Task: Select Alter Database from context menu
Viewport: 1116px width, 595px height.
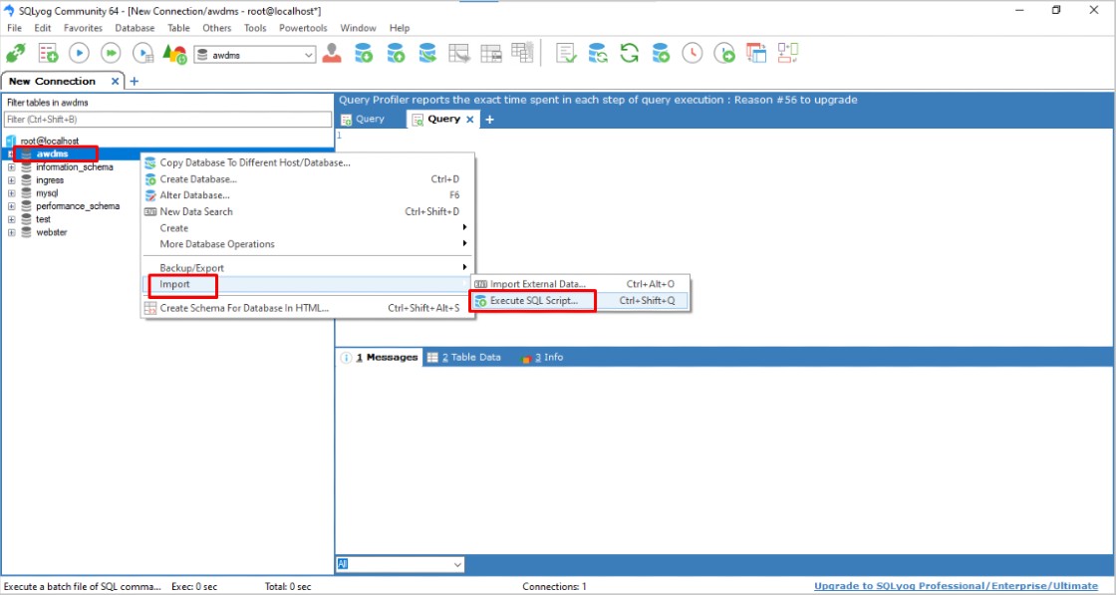Action: pyautogui.click(x=308, y=195)
